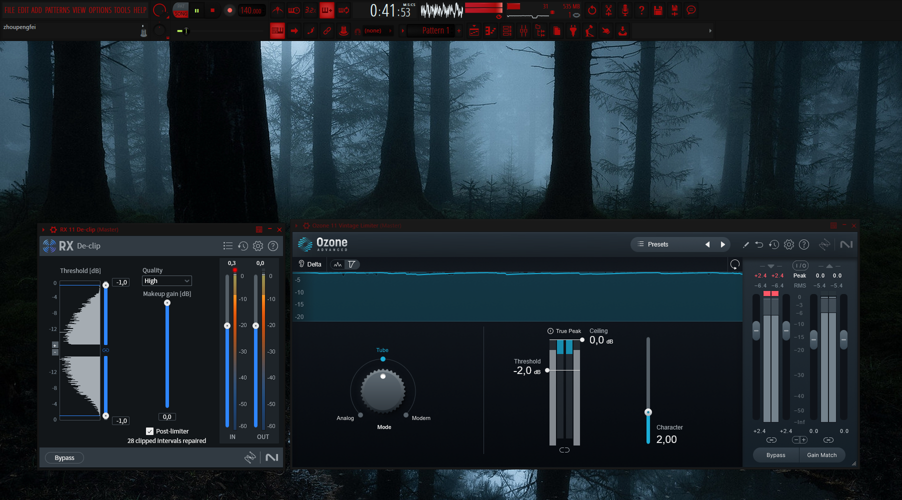Open the Playlist view
The height and width of the screenshot is (500, 902).
[474, 31]
